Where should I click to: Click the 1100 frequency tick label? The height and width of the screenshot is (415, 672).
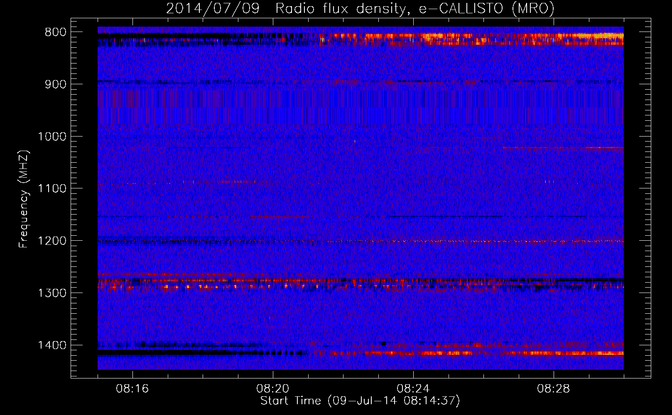click(x=52, y=189)
